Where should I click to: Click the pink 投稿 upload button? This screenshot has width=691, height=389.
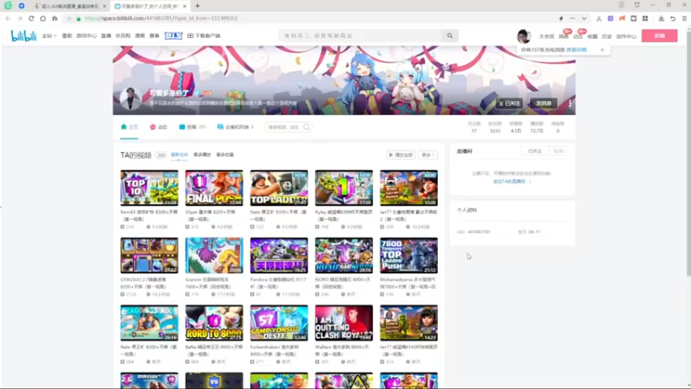pos(659,35)
